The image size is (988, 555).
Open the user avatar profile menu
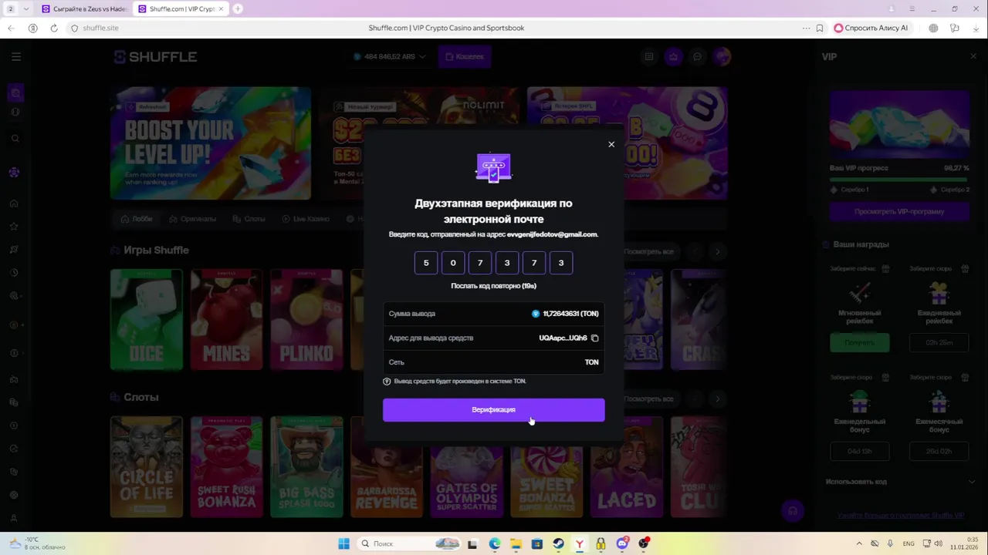[x=722, y=56]
